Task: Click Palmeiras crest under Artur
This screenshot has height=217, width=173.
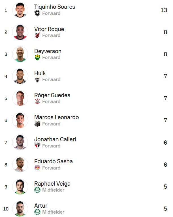Action: pyautogui.click(x=37, y=212)
